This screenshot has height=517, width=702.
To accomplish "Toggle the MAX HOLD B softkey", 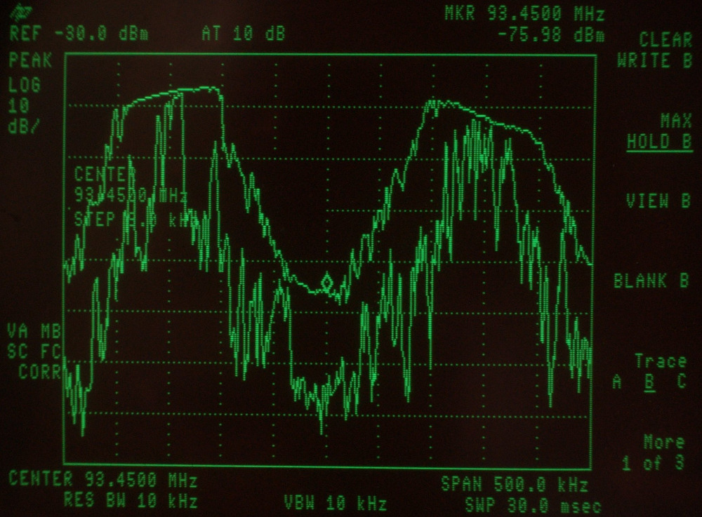I will point(658,132).
